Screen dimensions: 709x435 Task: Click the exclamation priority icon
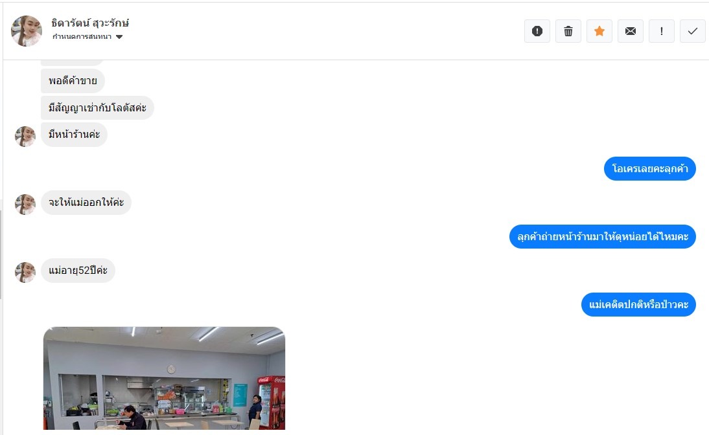[x=662, y=31]
